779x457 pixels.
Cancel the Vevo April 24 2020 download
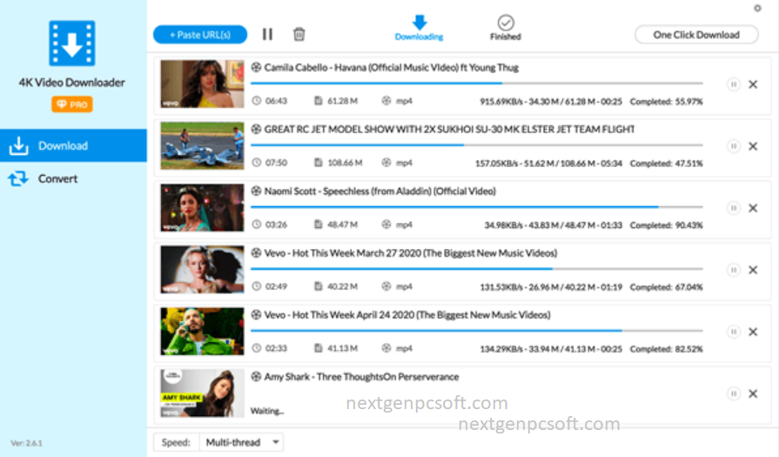click(x=753, y=332)
